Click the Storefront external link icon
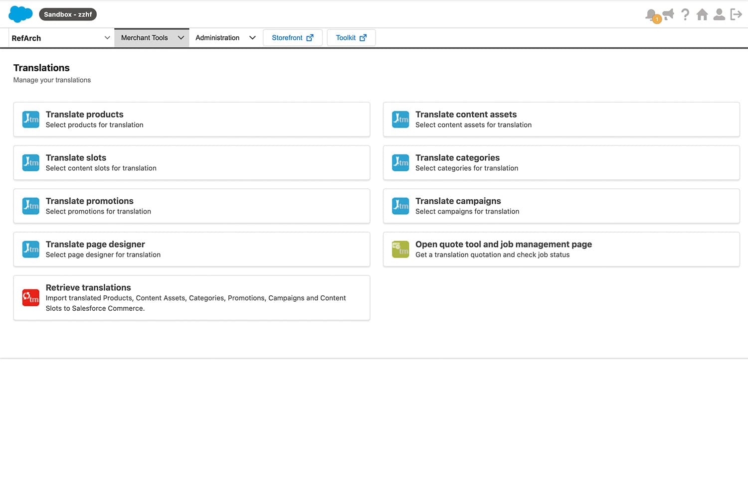748x498 pixels. tap(310, 38)
